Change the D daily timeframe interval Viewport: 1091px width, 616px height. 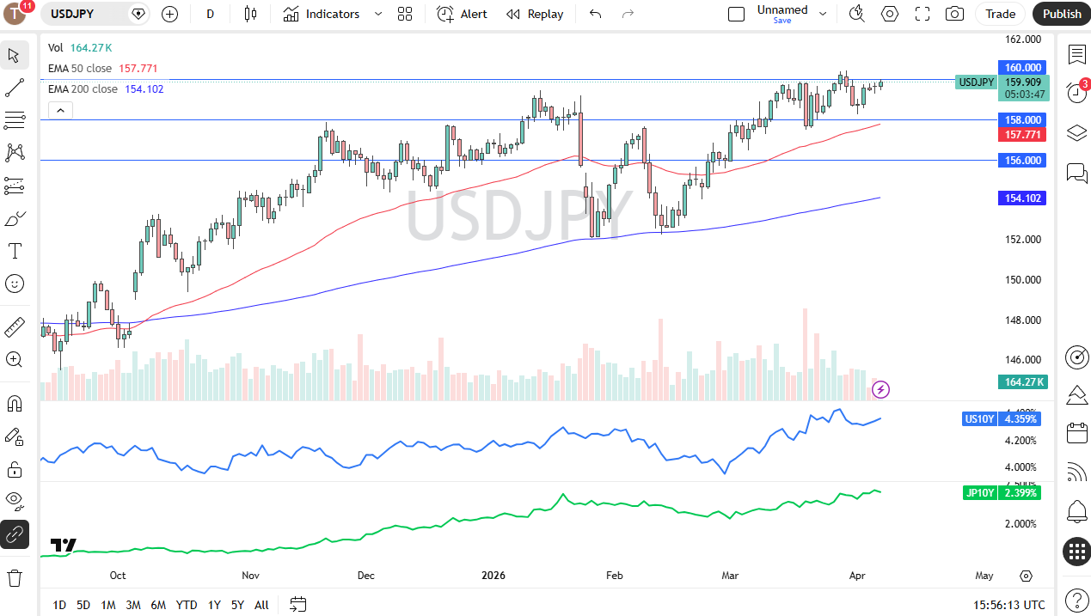[x=211, y=14]
